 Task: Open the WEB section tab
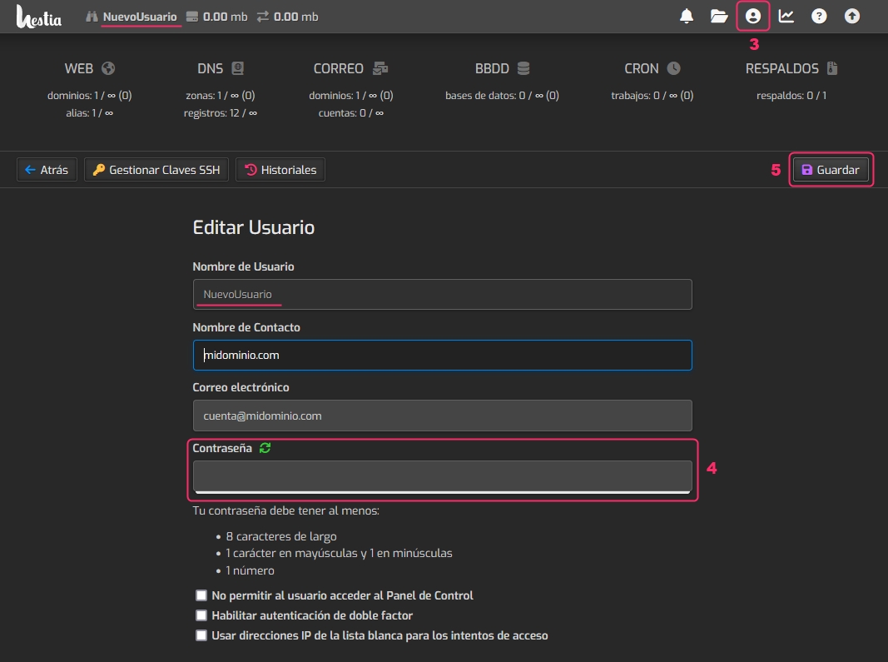[x=89, y=69]
